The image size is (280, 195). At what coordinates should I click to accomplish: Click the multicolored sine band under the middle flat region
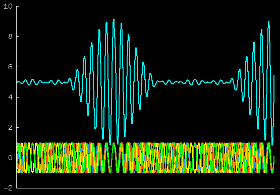(x=193, y=158)
